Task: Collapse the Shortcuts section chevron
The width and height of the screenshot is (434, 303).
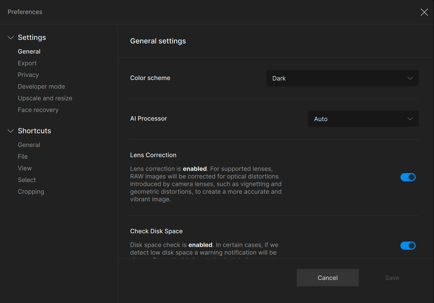Action: 11,131
